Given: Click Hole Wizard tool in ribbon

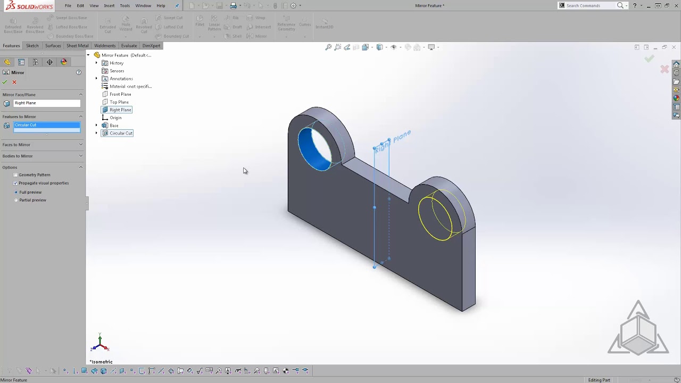Looking at the screenshot, I should 126,24.
